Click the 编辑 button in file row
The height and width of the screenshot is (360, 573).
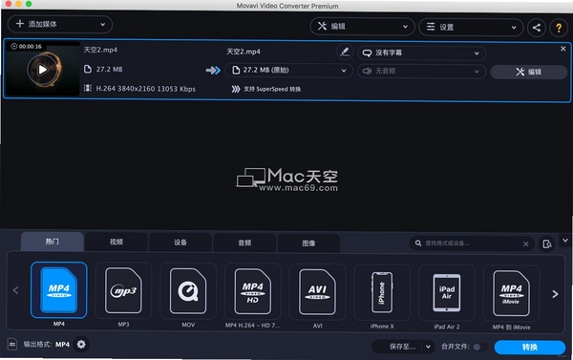pyautogui.click(x=528, y=72)
